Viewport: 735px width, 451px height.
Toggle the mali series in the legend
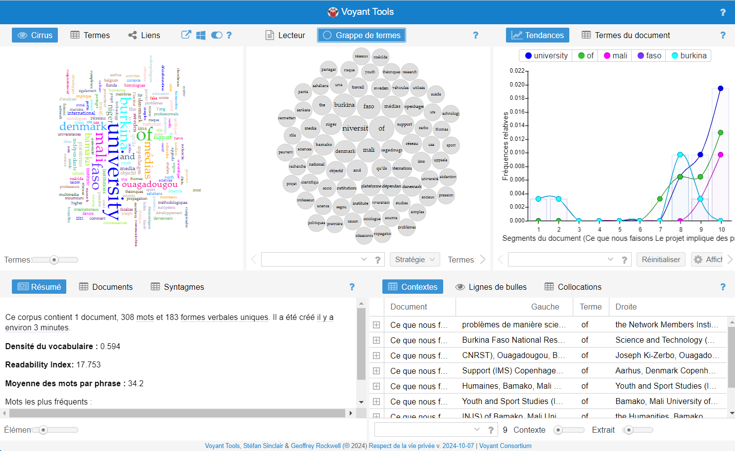point(615,55)
